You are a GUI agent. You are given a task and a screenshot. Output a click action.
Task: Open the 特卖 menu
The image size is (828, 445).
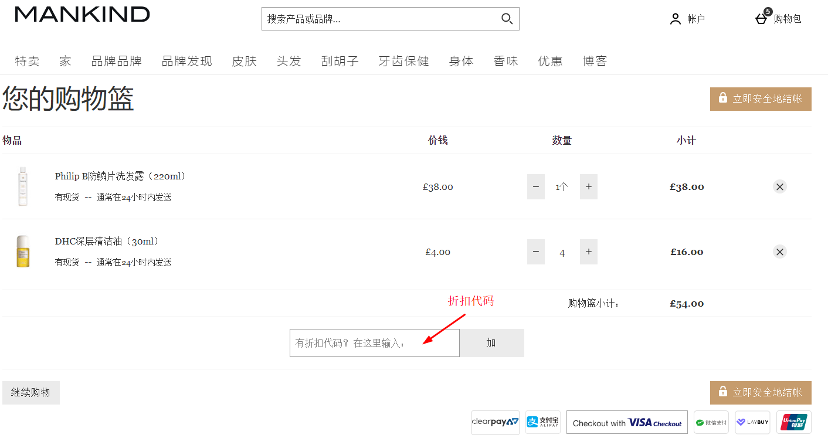click(x=27, y=61)
